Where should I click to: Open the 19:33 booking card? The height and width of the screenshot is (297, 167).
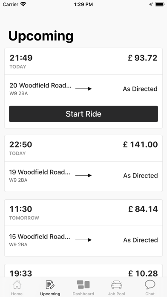tap(83, 271)
